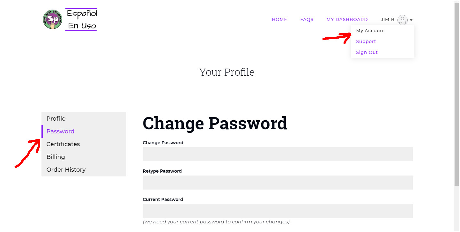
Task: Focus the Change Password input field
Action: click(x=278, y=154)
